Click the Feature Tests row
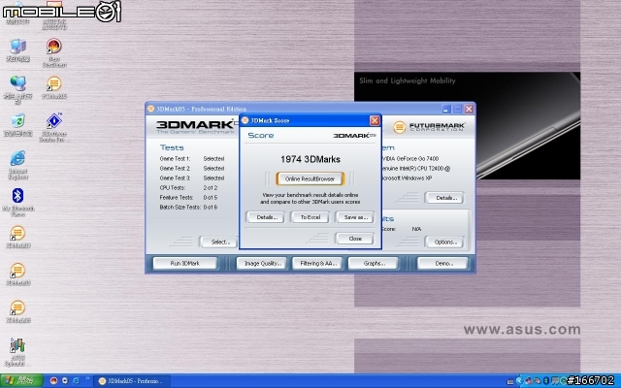The width and height of the screenshot is (621, 388). point(188,197)
